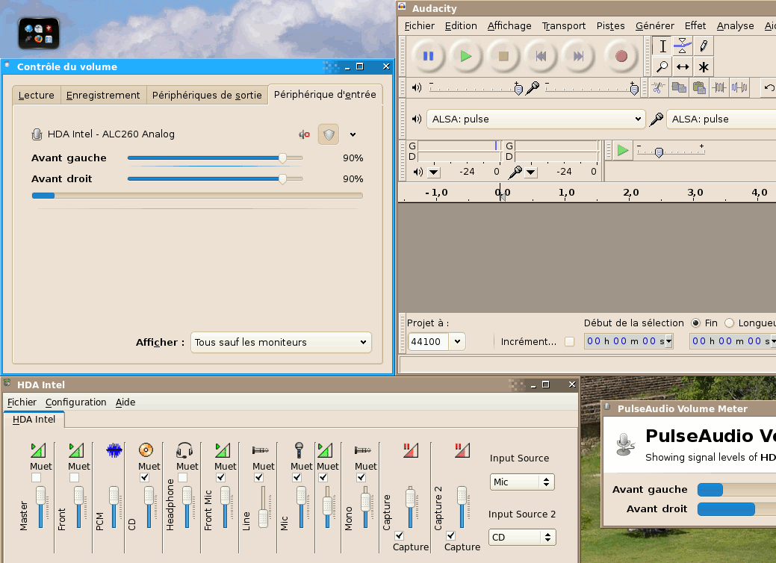This screenshot has width=776, height=563.
Task: Toggle the lock channels shield button
Action: pyautogui.click(x=329, y=134)
